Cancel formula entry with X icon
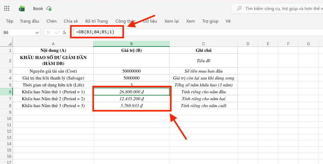Image resolution: width=323 pixels, height=164 pixels. (x=48, y=32)
